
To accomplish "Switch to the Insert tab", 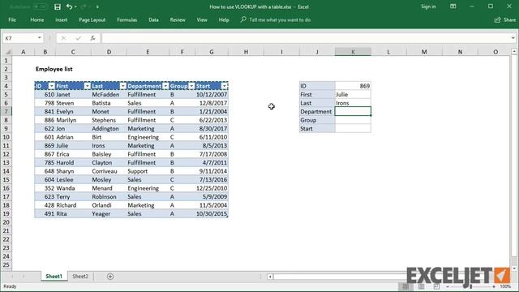I will coord(62,19).
